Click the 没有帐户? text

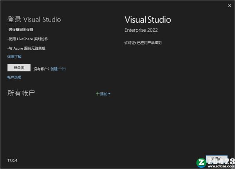pyautogui.click(x=42, y=69)
